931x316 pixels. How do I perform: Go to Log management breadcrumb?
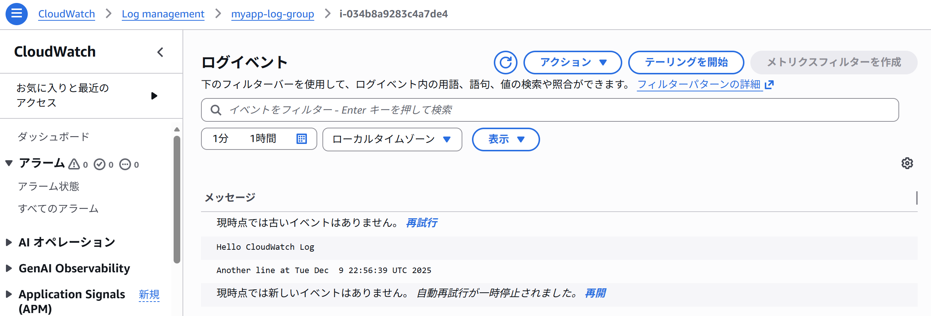pyautogui.click(x=163, y=14)
